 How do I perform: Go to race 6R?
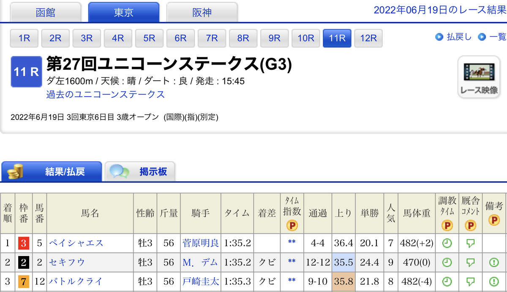pos(181,38)
